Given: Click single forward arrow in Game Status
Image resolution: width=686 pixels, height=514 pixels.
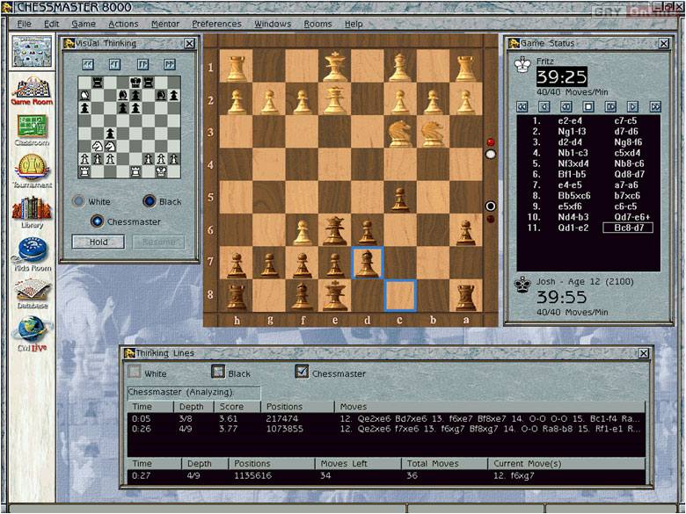Looking at the screenshot, I should pos(632,106).
